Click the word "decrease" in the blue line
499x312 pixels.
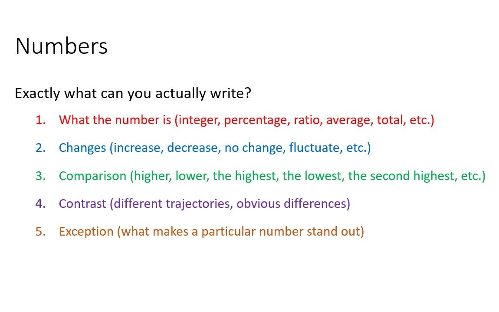194,148
